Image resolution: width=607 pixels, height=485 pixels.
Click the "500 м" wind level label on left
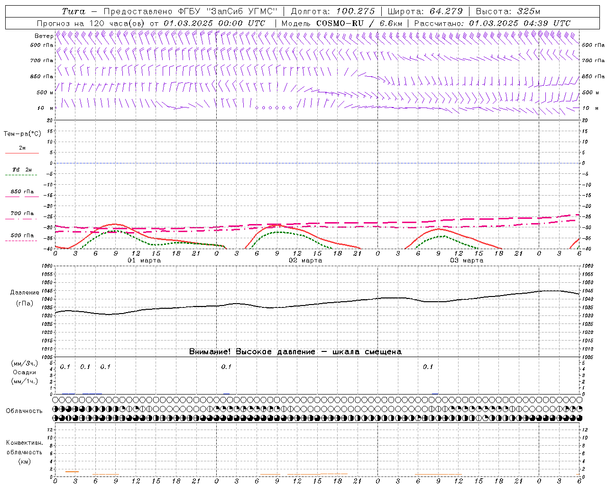(44, 92)
